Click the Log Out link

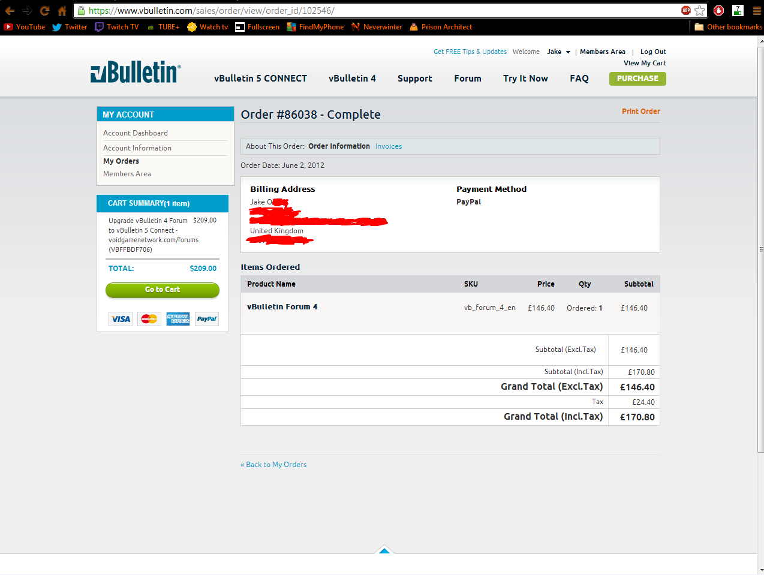653,52
